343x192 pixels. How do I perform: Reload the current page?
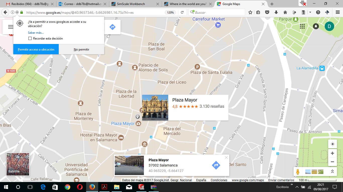click(182, 12)
